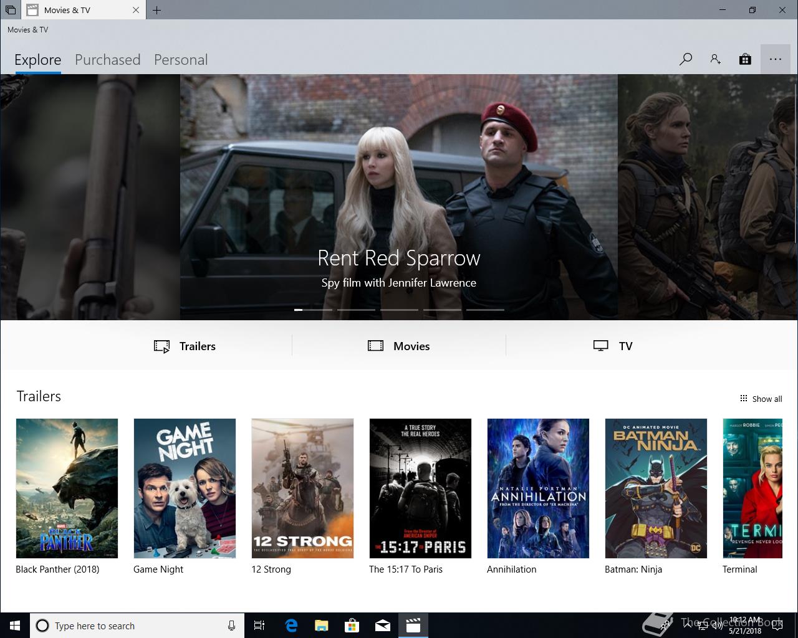Select the second carousel indicator

pos(356,310)
